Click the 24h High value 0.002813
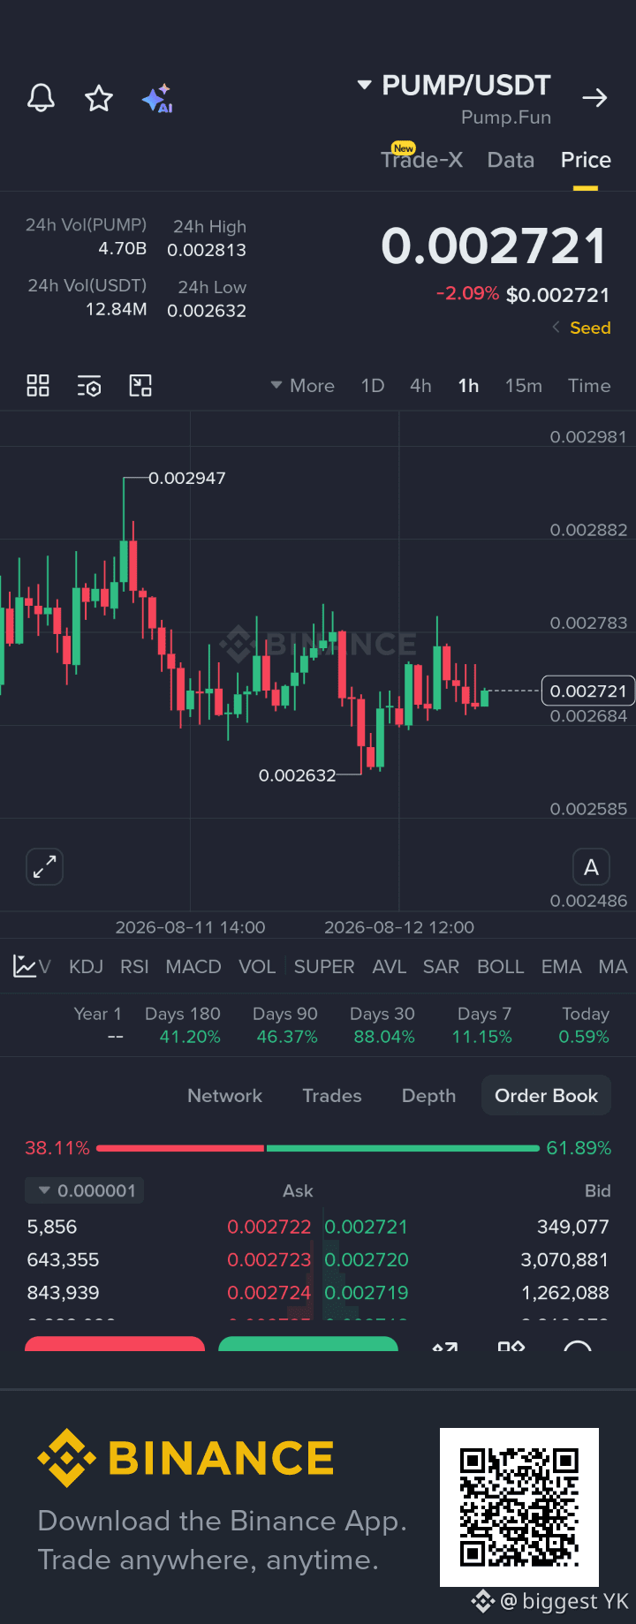636x1624 pixels. 207,250
